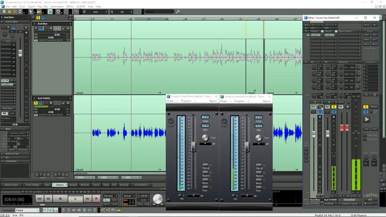Click the gear icon on Aud Blue track
This screenshot has width=386, height=217.
(68, 28)
